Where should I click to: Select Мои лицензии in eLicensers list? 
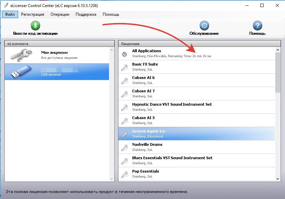pos(57,55)
